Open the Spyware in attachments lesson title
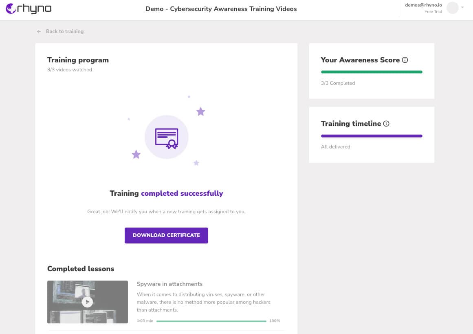The image size is (473, 334). coord(169,284)
